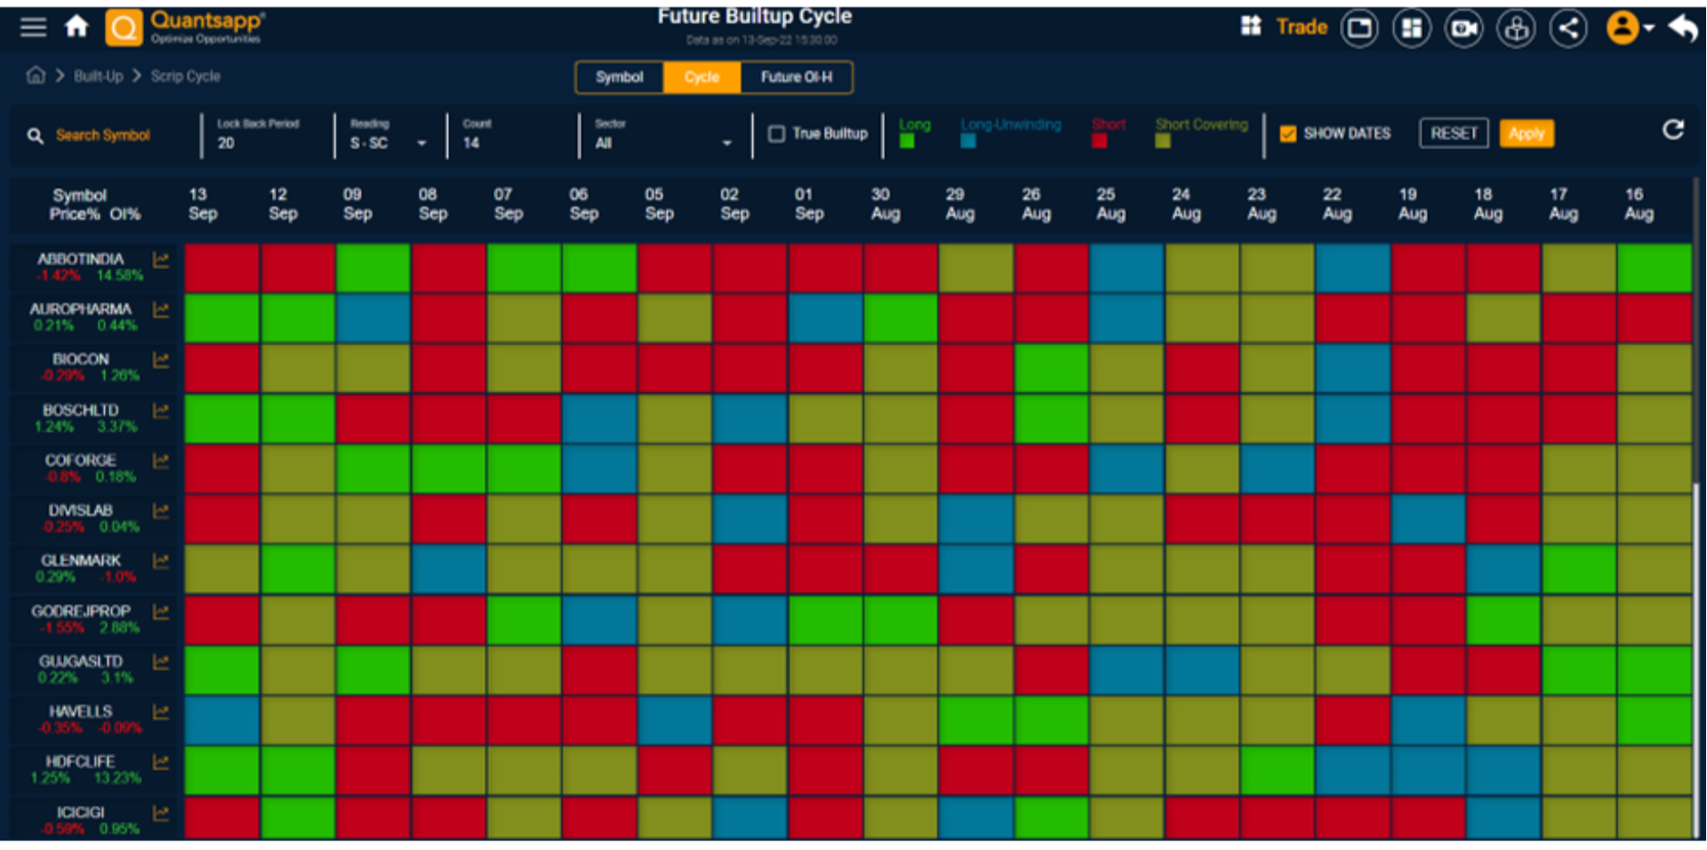Click the search magnifier icon

coord(35,135)
